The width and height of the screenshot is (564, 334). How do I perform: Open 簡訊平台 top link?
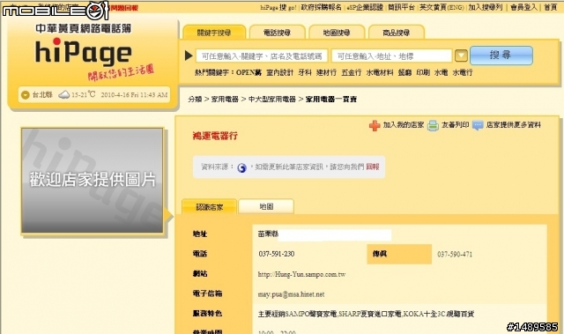tap(401, 7)
